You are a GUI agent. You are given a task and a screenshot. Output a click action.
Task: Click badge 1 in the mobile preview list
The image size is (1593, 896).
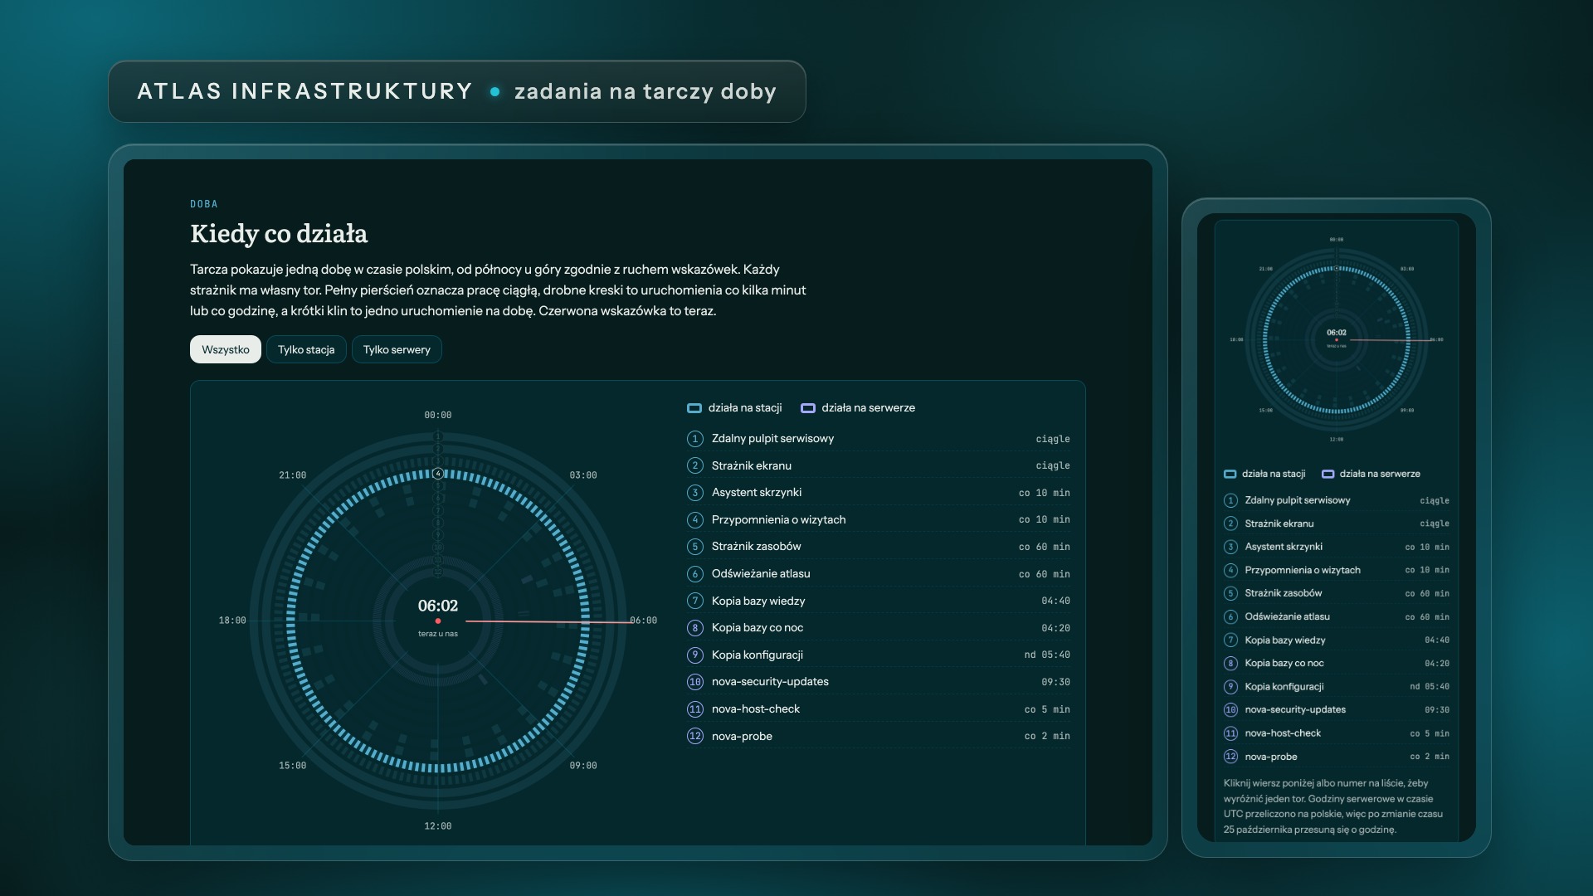coord(1230,500)
